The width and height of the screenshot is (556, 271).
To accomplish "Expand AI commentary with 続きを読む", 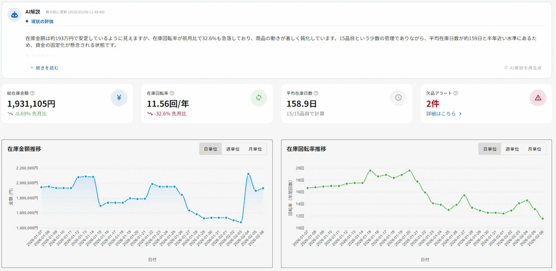I will click(x=44, y=68).
